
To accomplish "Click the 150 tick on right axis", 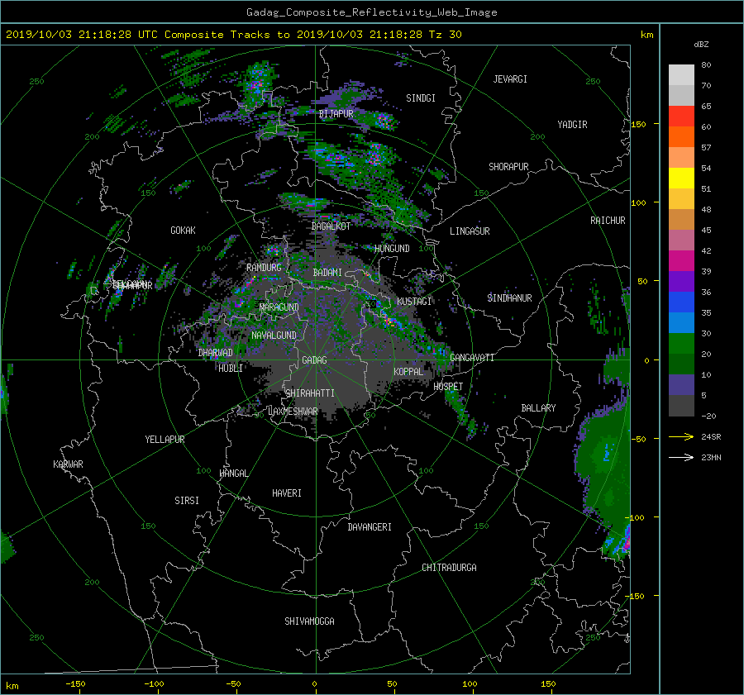I will click(639, 124).
